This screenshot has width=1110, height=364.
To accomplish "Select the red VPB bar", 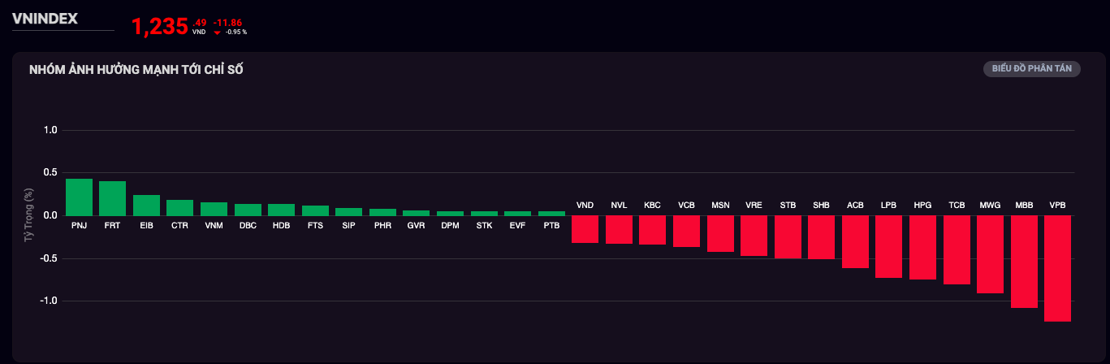I will point(1057,268).
